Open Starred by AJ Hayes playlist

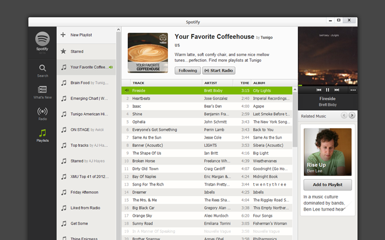pyautogui.click(x=86, y=161)
